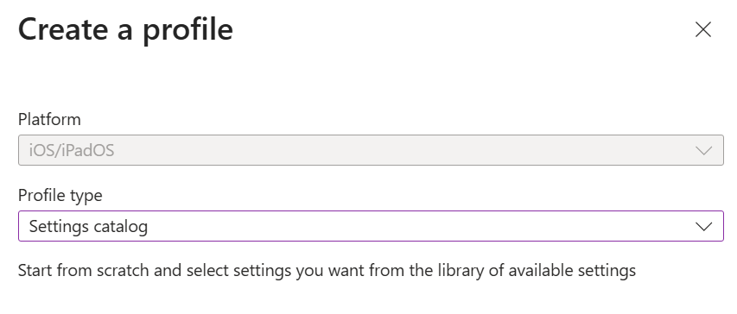Click the Platform dropdown chevron arrow
Image resolution: width=737 pixels, height=314 pixels.
[703, 151]
